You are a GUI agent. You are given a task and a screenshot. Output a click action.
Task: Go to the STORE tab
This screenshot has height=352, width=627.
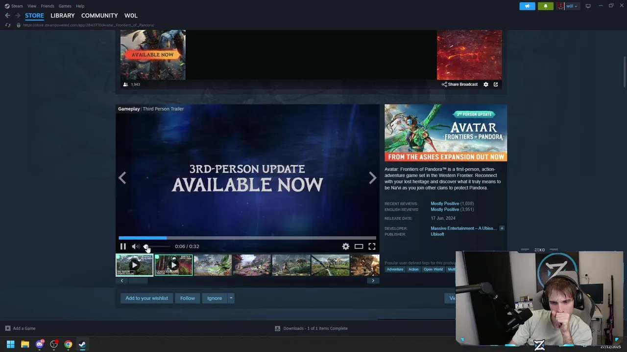pyautogui.click(x=34, y=15)
